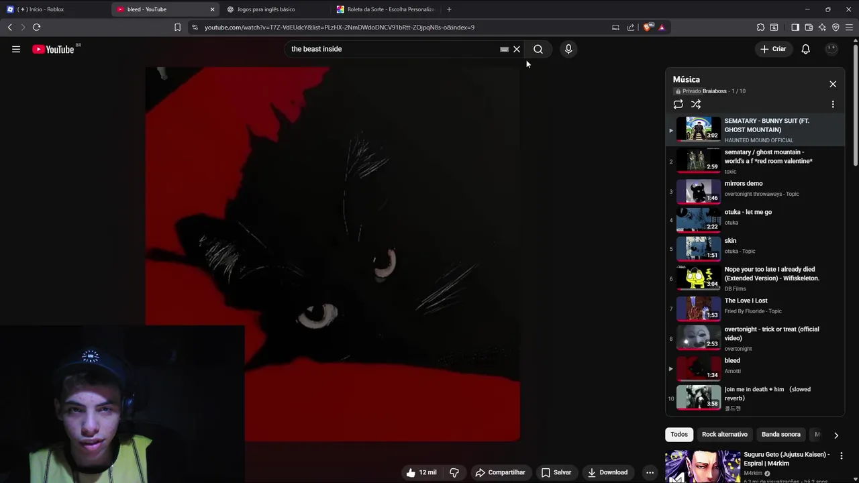859x483 pixels.
Task: Open Leo AI sparkle icon
Action: 822,28
